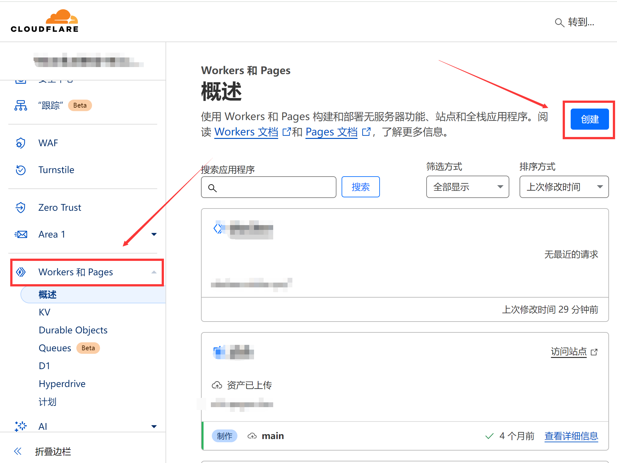Screen dimensions: 617x463
Task: Click the Workers 和 Pages icon
Action: pos(21,272)
